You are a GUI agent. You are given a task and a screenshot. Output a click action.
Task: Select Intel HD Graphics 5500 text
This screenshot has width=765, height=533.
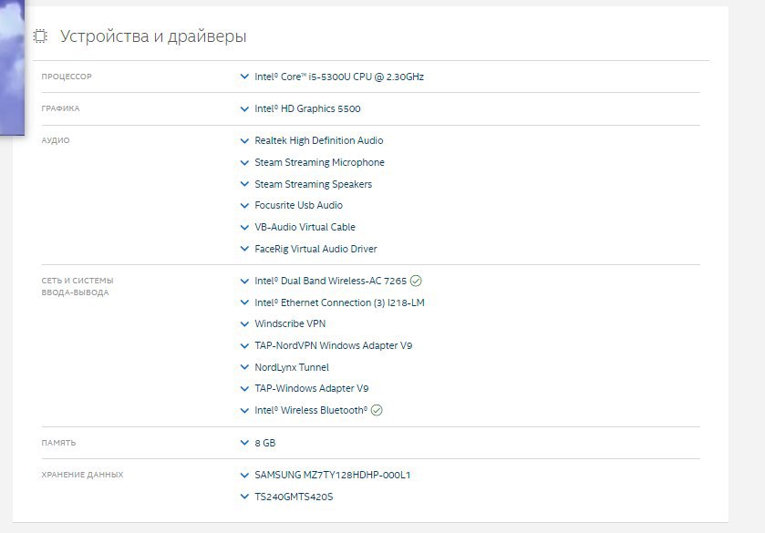pyautogui.click(x=307, y=108)
